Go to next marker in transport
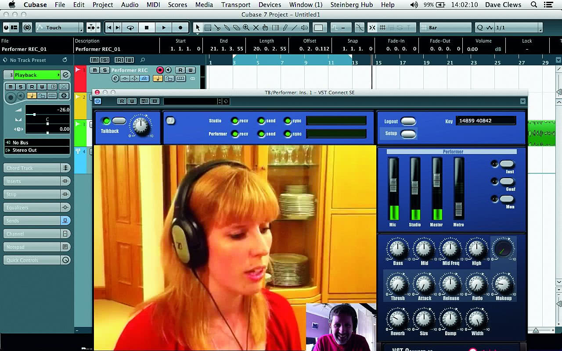Image resolution: width=562 pixels, height=351 pixels. coord(118,28)
